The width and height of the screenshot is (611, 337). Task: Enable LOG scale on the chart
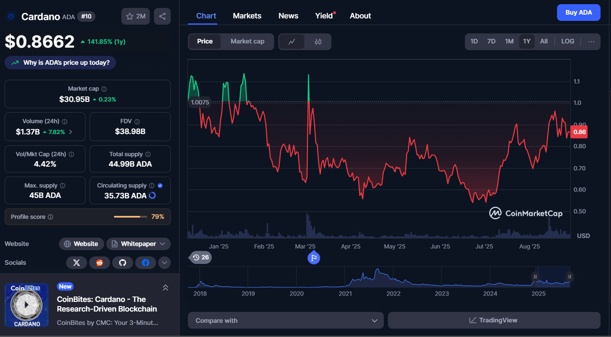pyautogui.click(x=567, y=41)
